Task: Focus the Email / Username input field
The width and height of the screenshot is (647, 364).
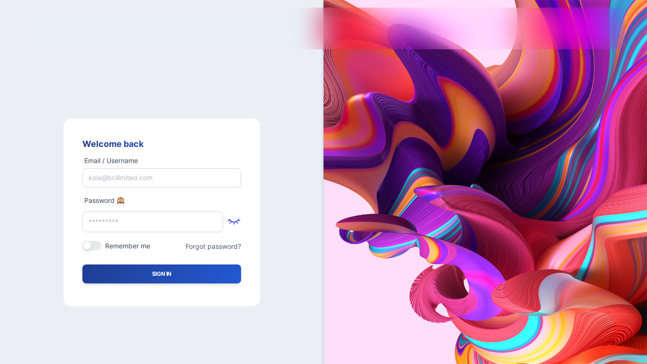Action: click(x=162, y=178)
